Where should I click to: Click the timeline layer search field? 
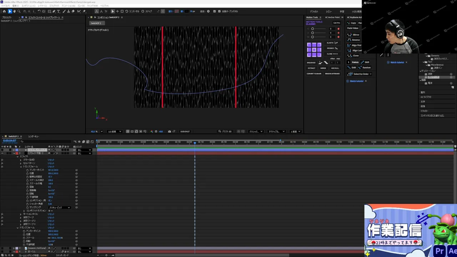pyautogui.click(x=46, y=142)
